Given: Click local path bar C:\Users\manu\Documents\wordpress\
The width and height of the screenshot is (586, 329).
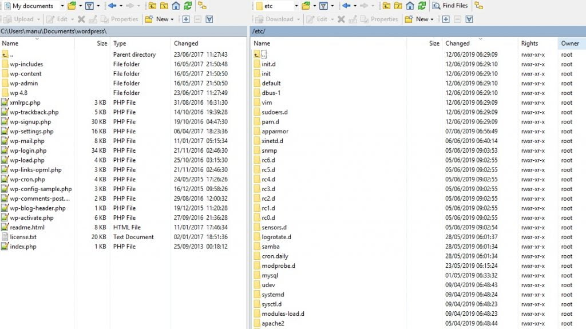Looking at the screenshot, I should click(124, 31).
